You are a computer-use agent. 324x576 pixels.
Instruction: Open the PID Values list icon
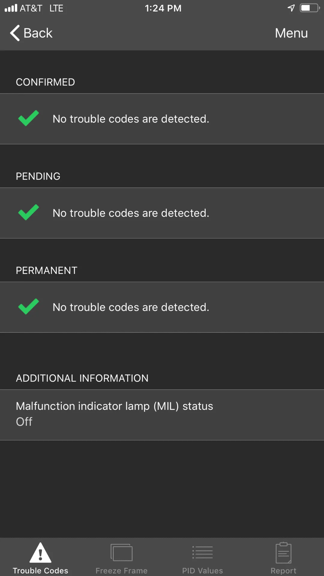[202, 553]
